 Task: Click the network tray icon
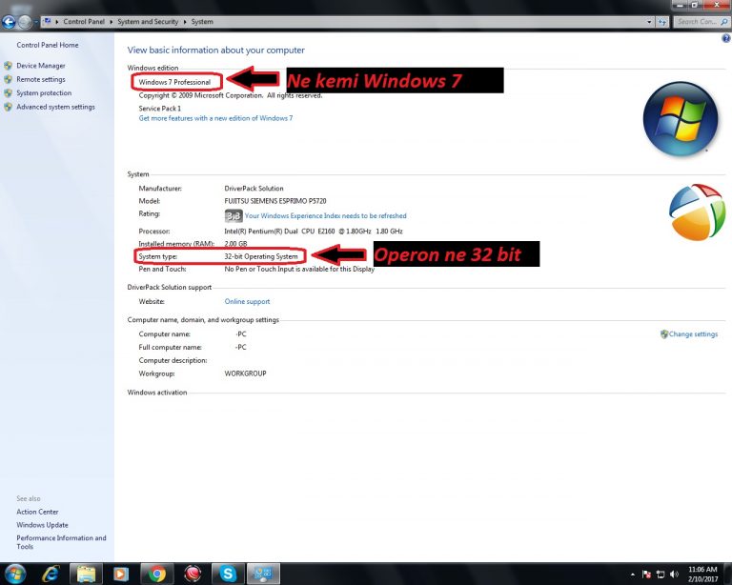click(661, 575)
